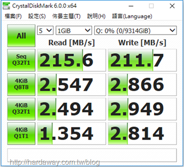The width and height of the screenshot is (184, 167).
Task: Select the 4KiB Q1T1 read result 1.354
Action: point(72,134)
